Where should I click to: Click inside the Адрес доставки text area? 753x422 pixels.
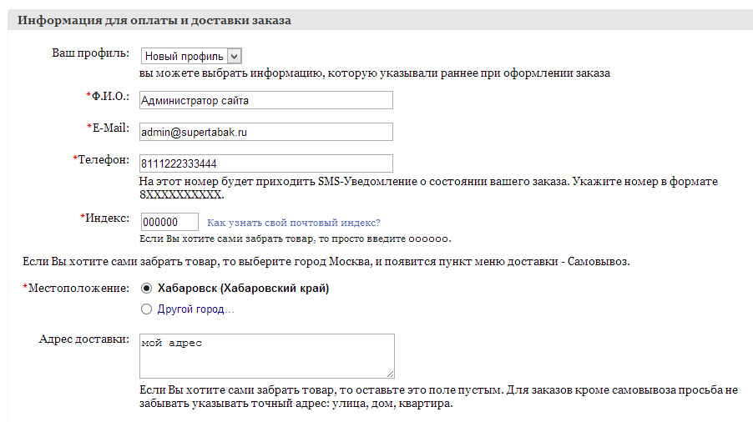coord(266,356)
